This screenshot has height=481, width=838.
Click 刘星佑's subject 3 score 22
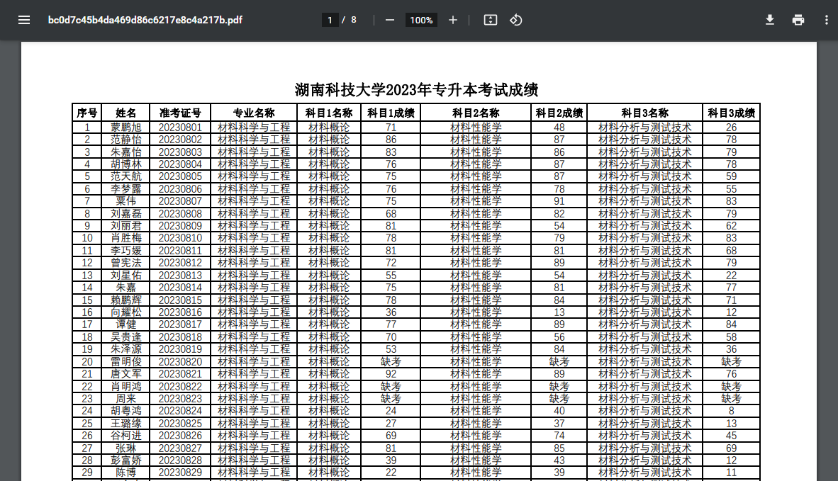731,276
